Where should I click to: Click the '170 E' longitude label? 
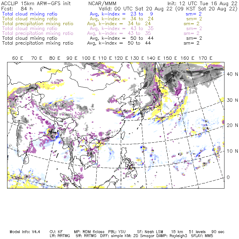pos(205,58)
